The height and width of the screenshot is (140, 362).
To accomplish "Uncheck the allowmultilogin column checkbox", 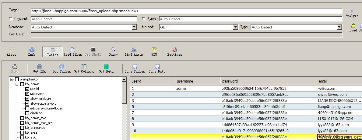I will [27, 99].
